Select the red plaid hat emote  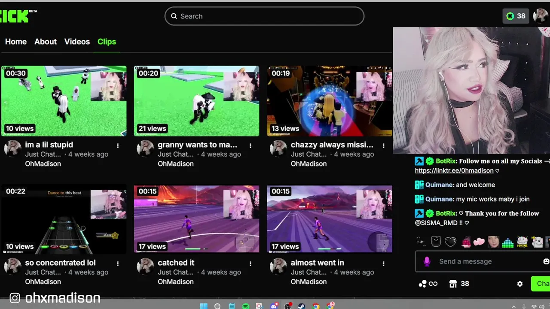(x=466, y=242)
